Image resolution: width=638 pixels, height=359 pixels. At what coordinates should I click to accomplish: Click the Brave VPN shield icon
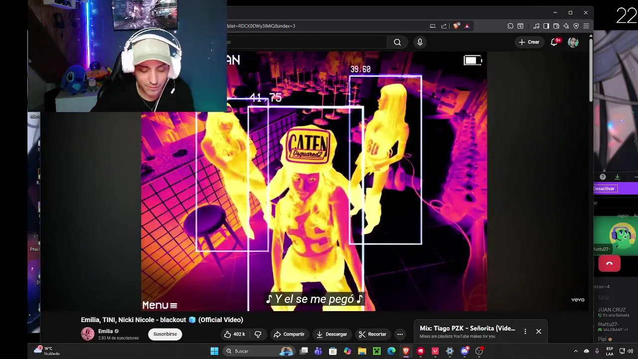(x=576, y=26)
